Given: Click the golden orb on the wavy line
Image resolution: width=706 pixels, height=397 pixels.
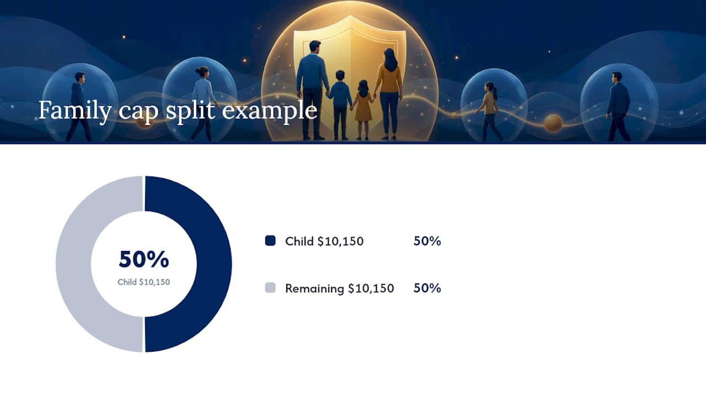Looking at the screenshot, I should coord(553,124).
